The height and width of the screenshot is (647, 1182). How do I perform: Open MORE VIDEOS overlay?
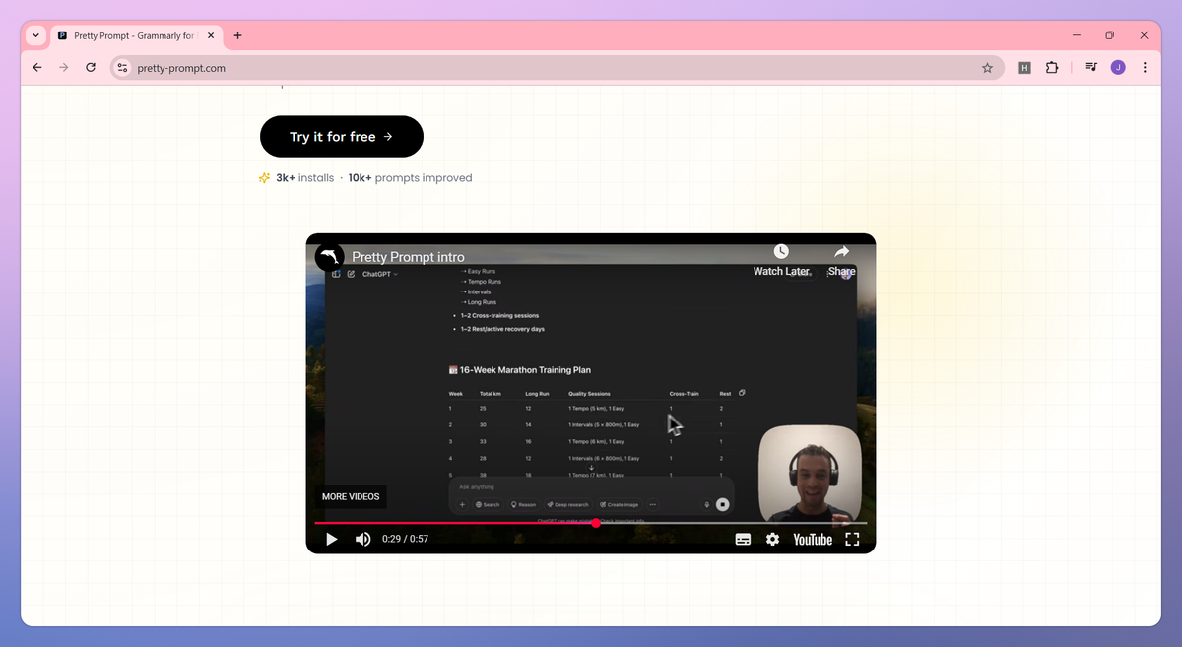tap(351, 496)
